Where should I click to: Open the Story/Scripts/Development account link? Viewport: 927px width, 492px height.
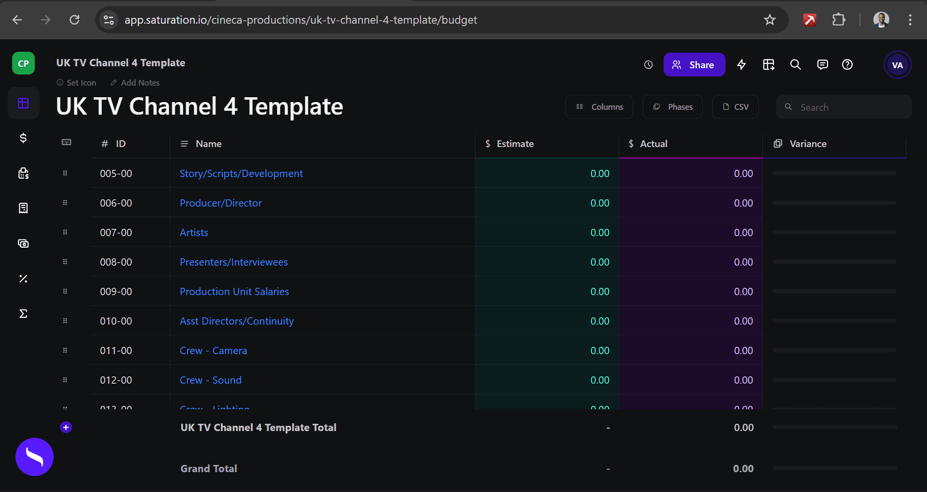[241, 174]
